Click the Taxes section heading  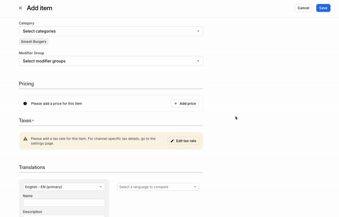[25, 120]
